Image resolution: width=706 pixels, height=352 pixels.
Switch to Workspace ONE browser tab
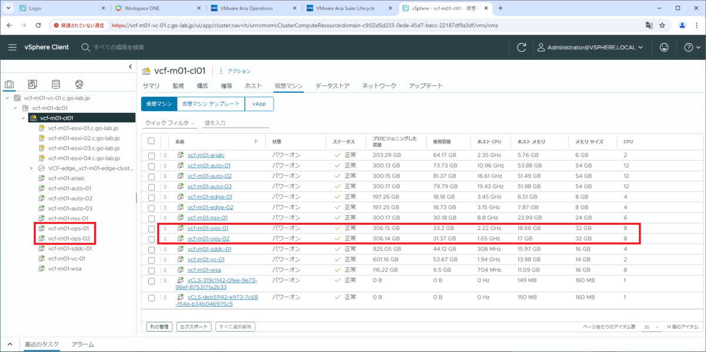tap(158, 8)
